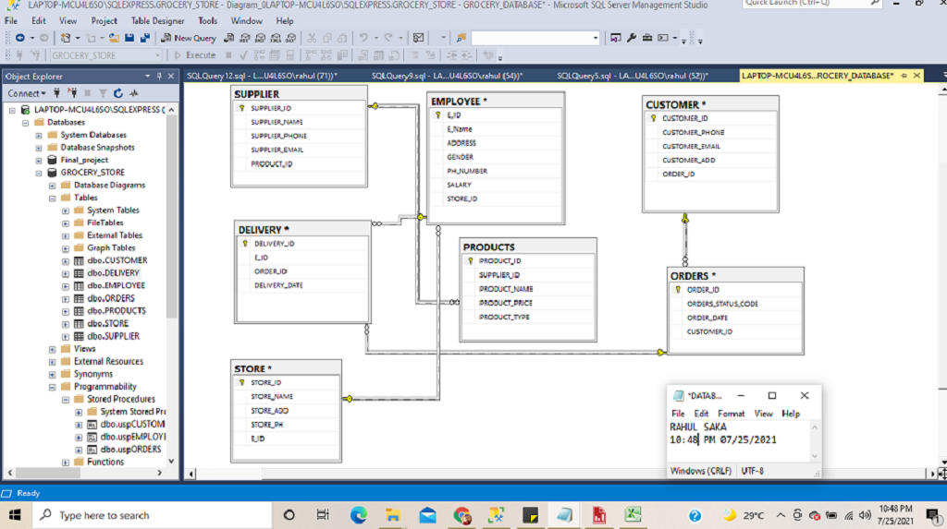Screen dimensions: 947x529
Task: Select dbo.PRODUCTS table in the tree
Action: [x=117, y=311]
